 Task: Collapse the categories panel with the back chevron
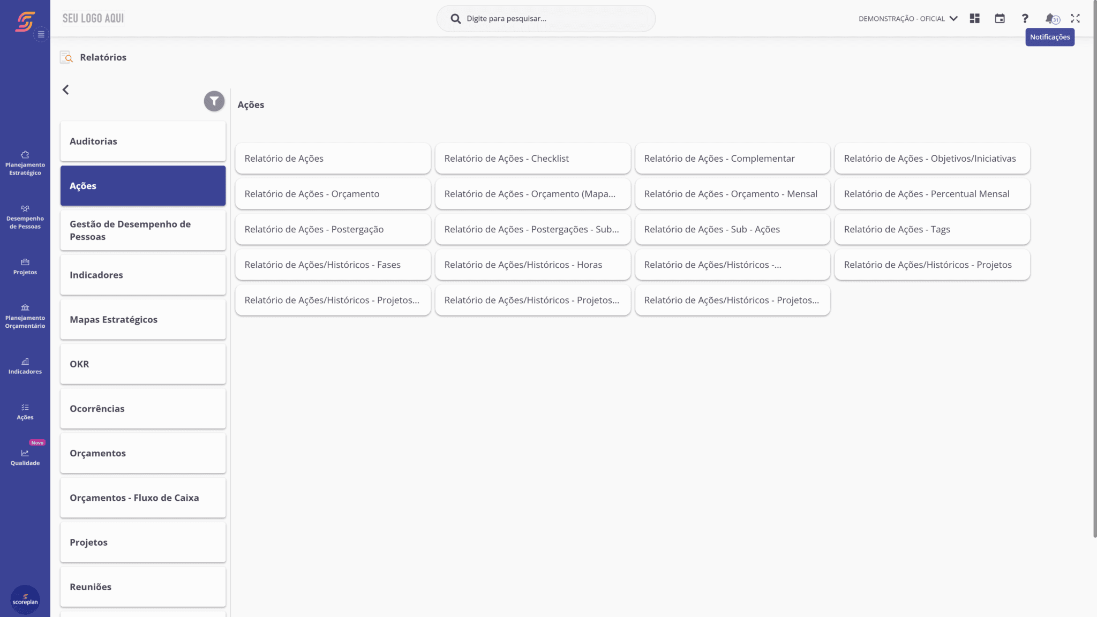click(65, 89)
